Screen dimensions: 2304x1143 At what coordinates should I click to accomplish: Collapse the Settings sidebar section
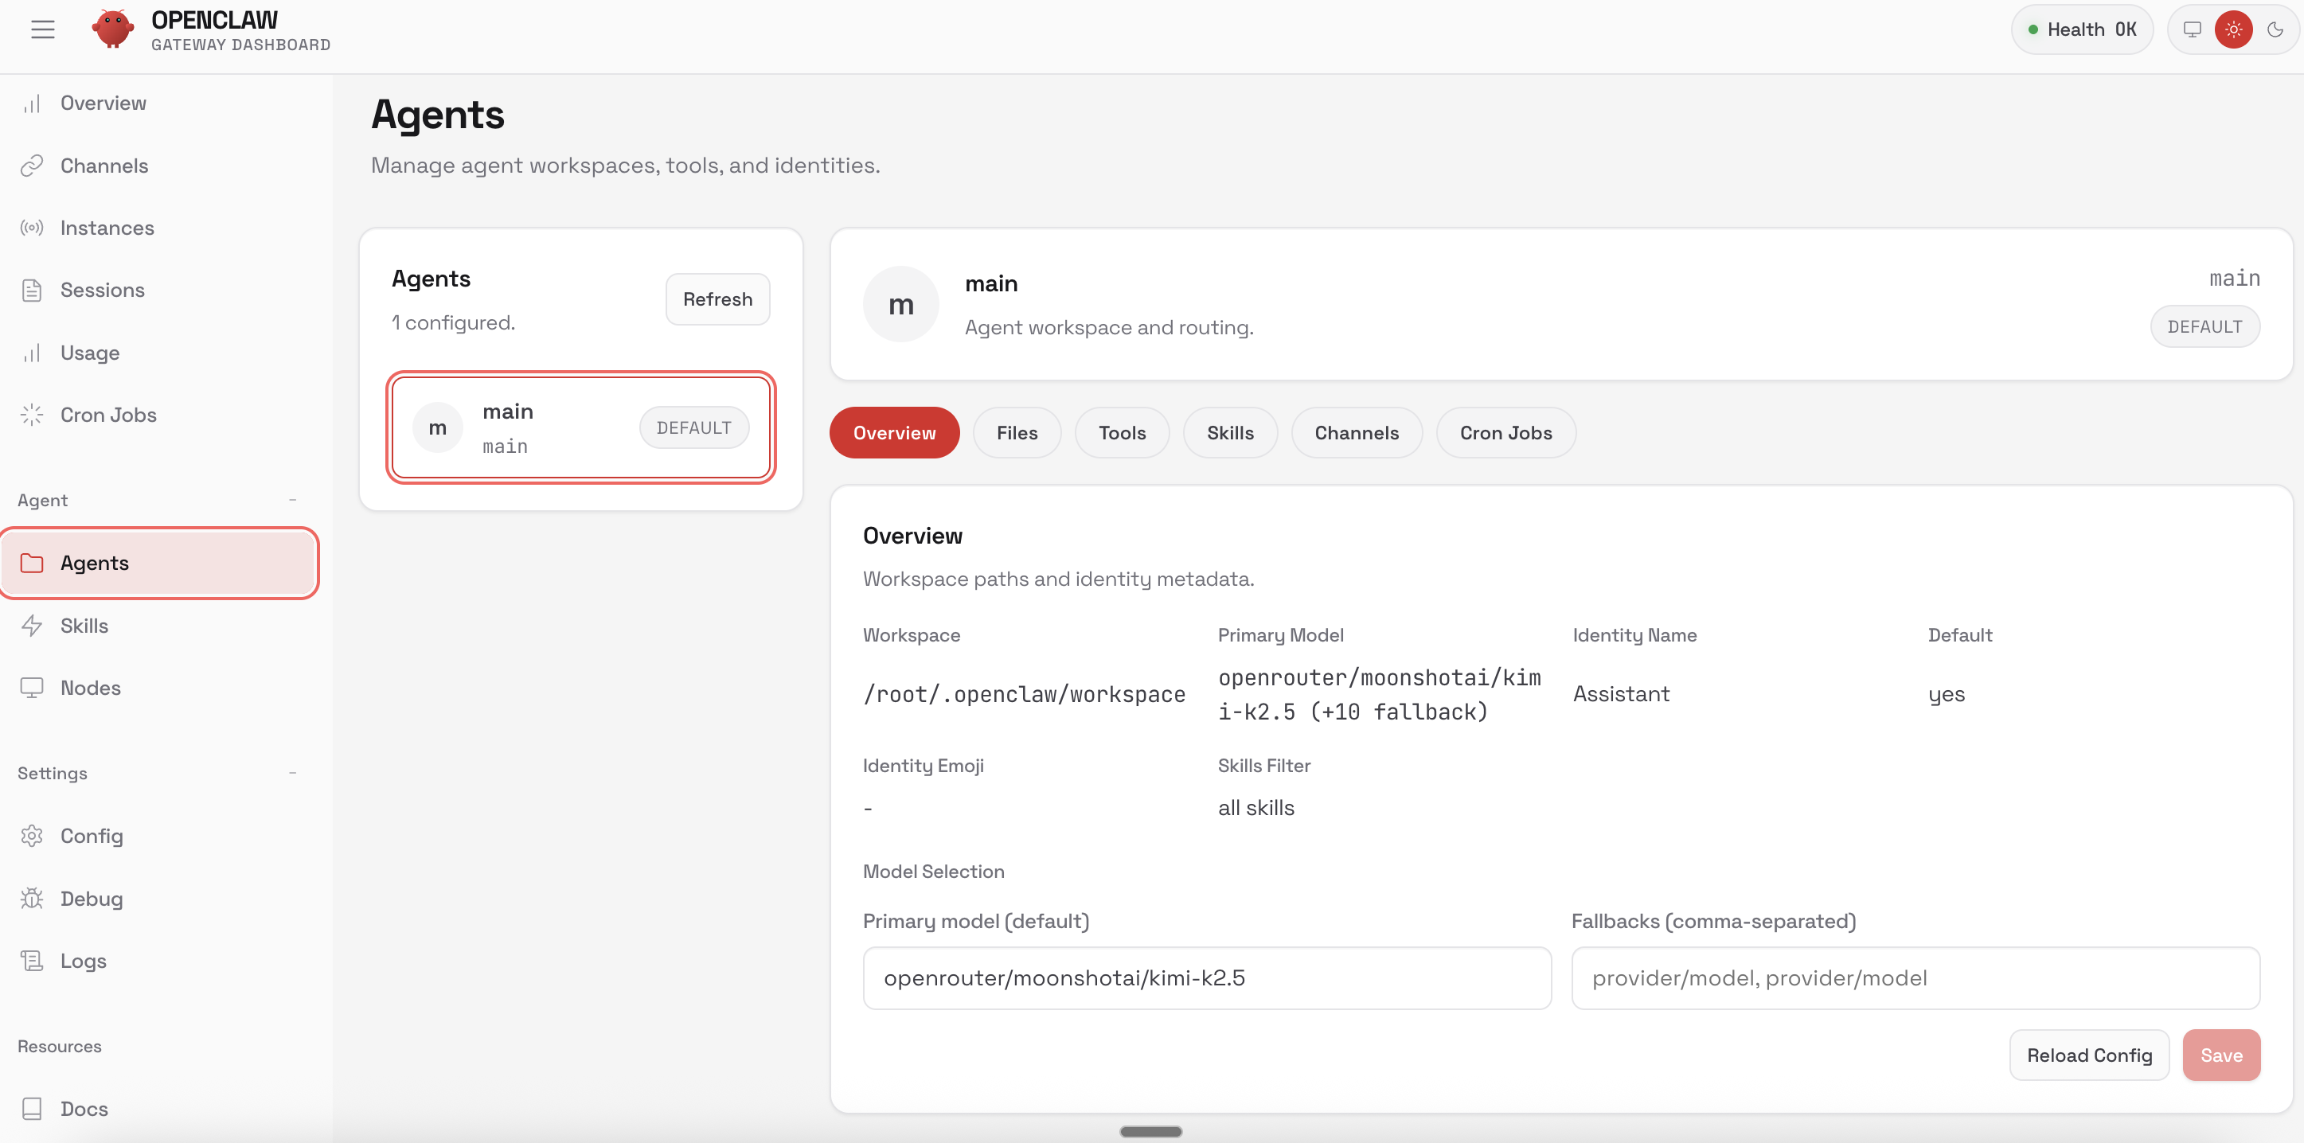pos(292,773)
